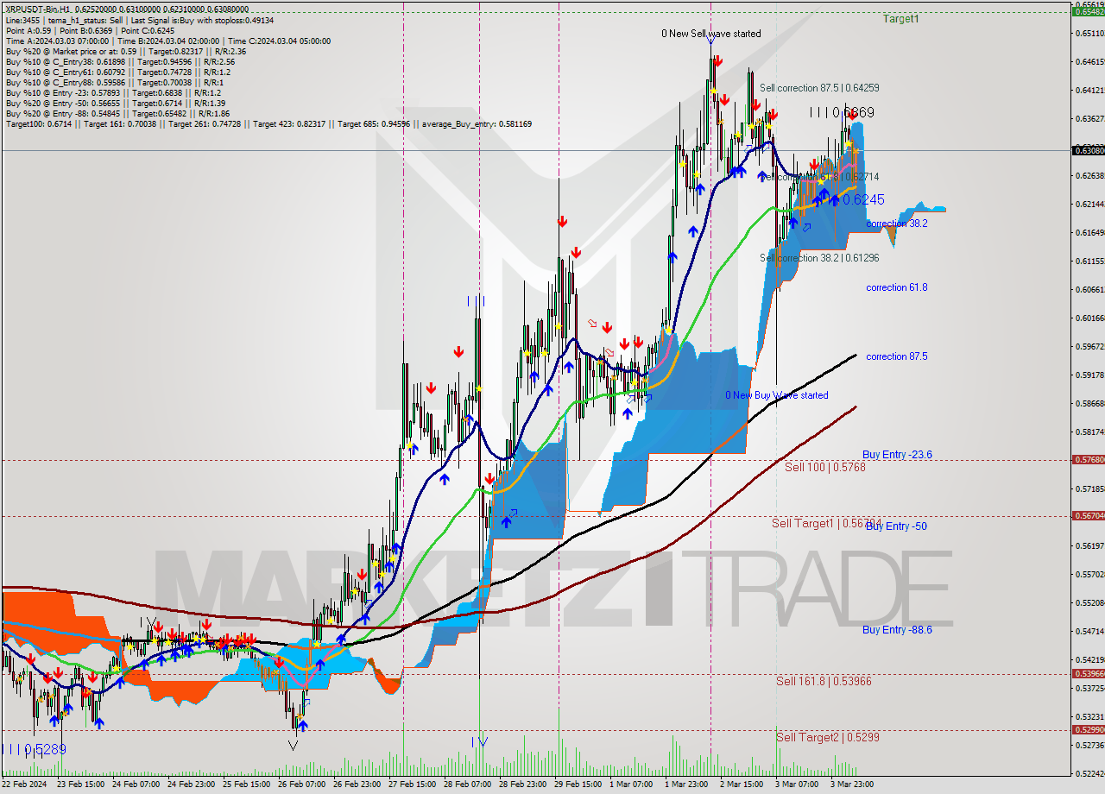Click the green 'Target1' label
This screenshot has width=1105, height=794.
click(900, 18)
